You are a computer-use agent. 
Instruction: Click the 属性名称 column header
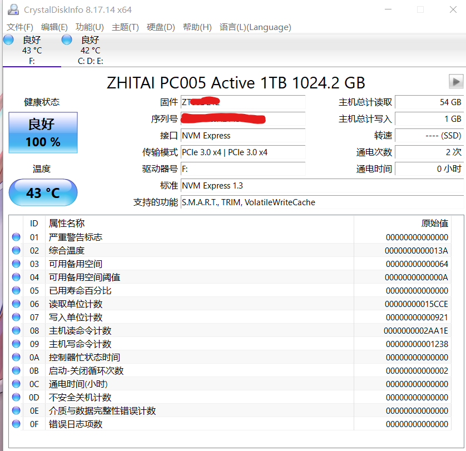[200, 223]
